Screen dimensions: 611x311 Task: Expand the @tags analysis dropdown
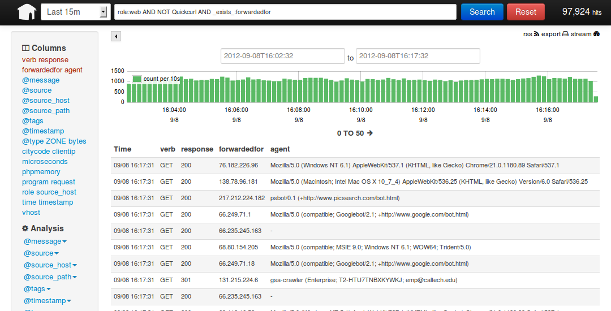[37, 289]
